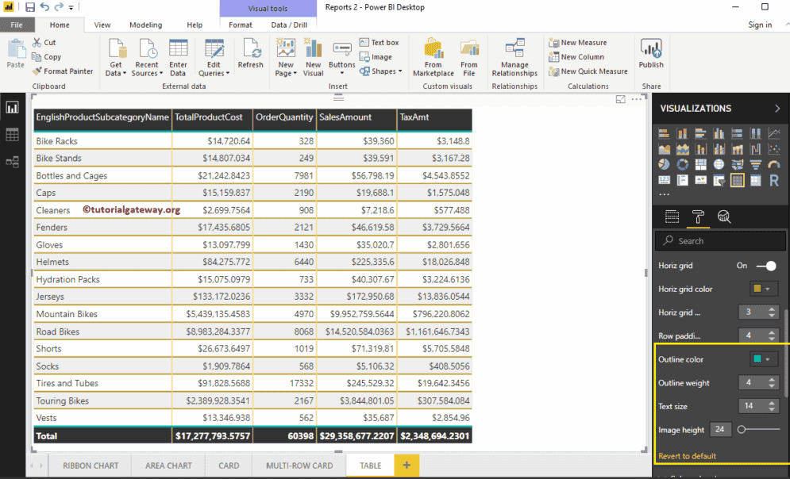Open Manage Relationships

[x=514, y=57]
